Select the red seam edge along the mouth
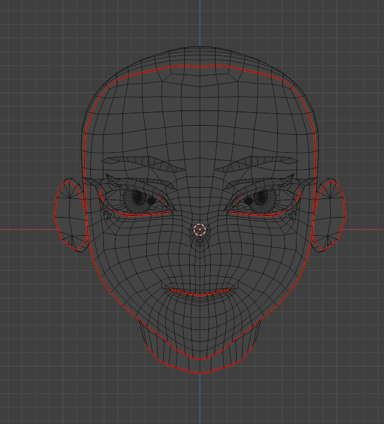Image resolution: width=384 pixels, height=424 pixels. point(200,292)
